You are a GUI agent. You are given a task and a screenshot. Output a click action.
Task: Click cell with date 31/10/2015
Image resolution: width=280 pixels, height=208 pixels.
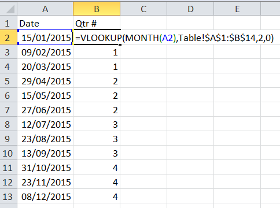[45, 168]
